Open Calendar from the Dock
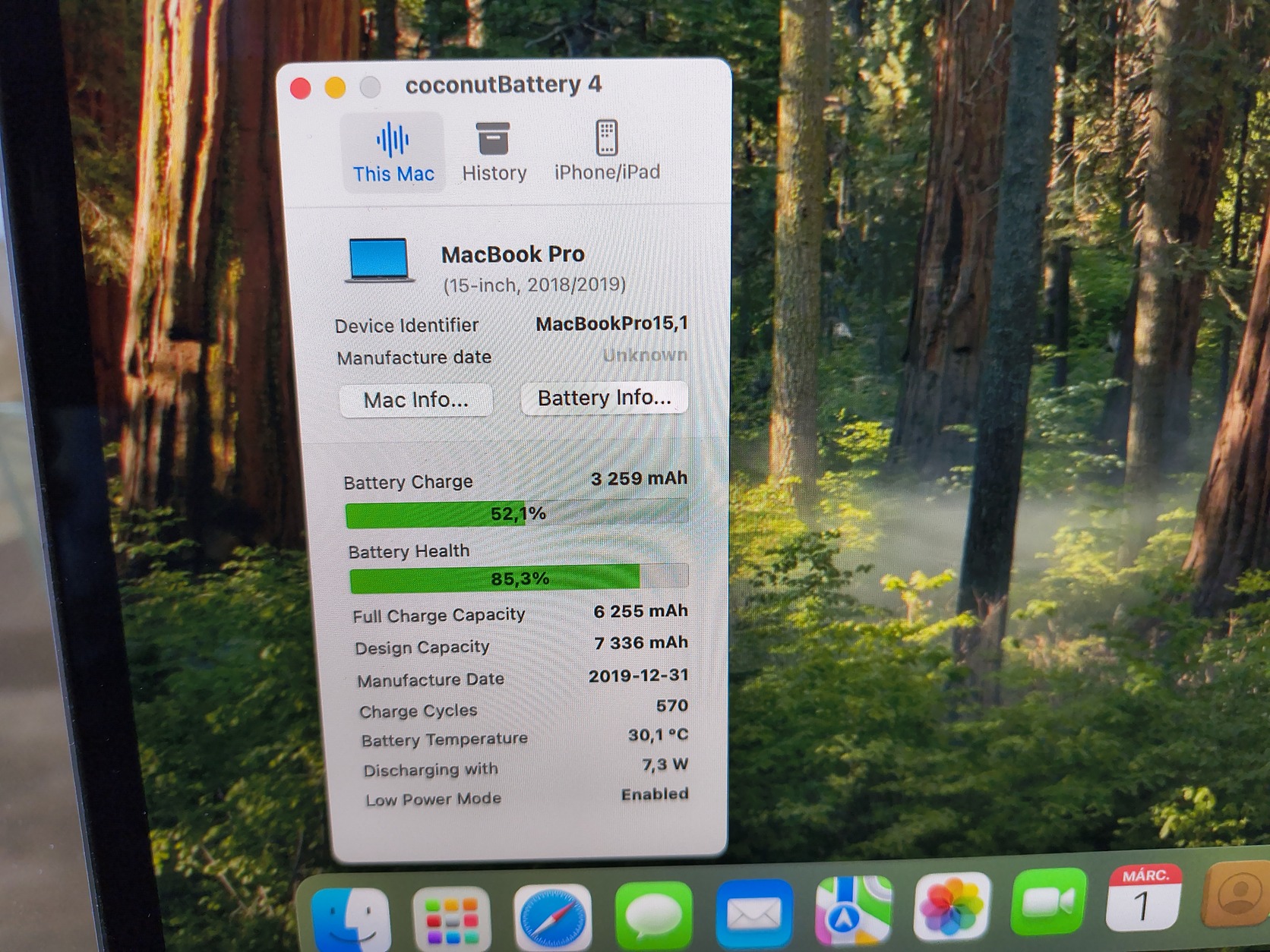Screen dimensions: 1270x952 pos(1145,897)
